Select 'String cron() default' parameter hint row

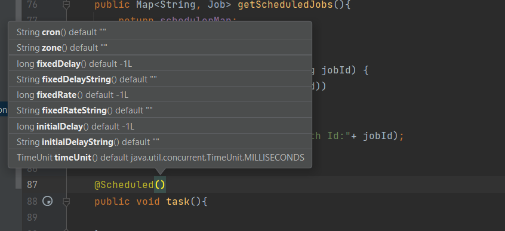tap(160, 32)
